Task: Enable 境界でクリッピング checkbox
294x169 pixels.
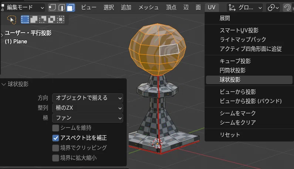Action: [x=55, y=148]
